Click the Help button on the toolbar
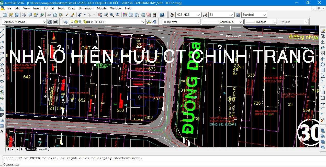Viewport: 326px width, 167px height. click(161, 15)
